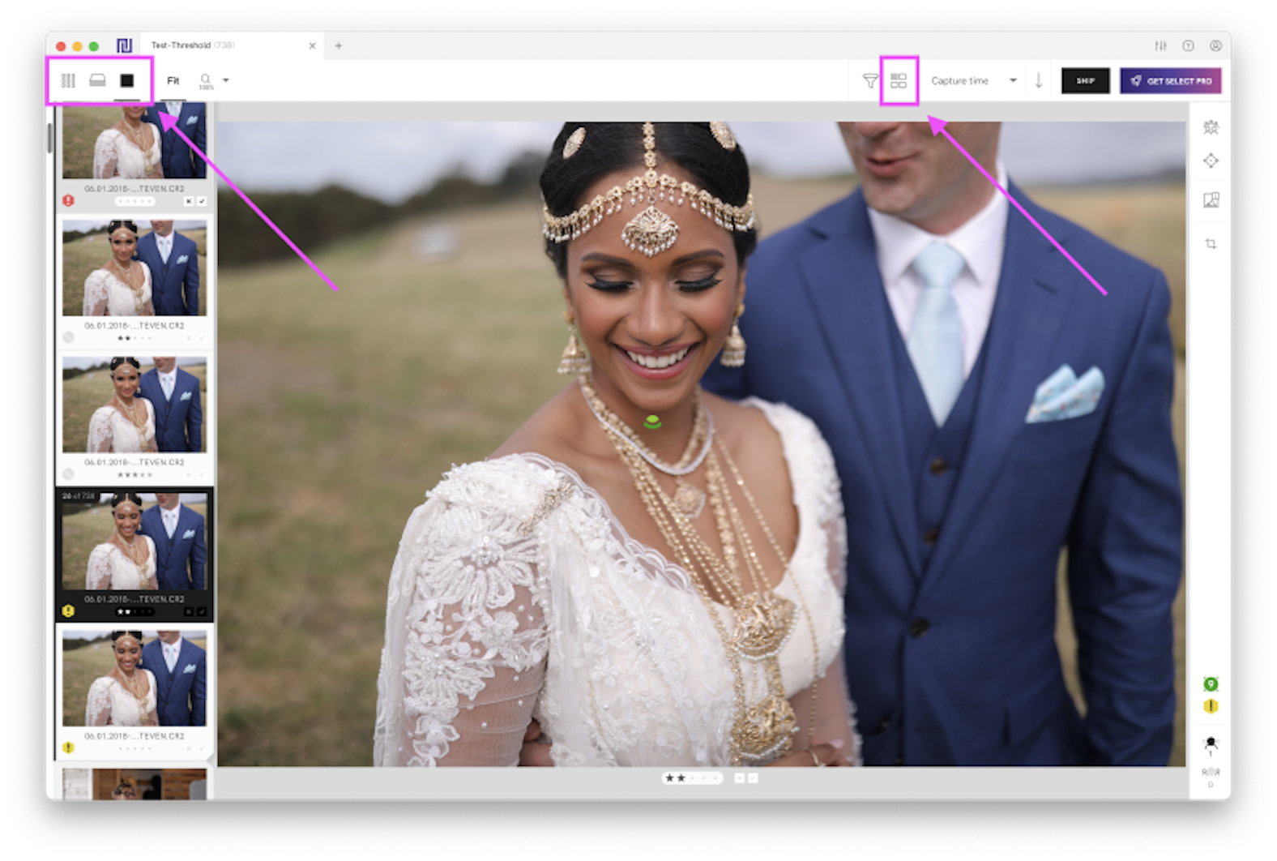Open the settings sliders icon in the title bar
The height and width of the screenshot is (861, 1277).
coord(1160,45)
